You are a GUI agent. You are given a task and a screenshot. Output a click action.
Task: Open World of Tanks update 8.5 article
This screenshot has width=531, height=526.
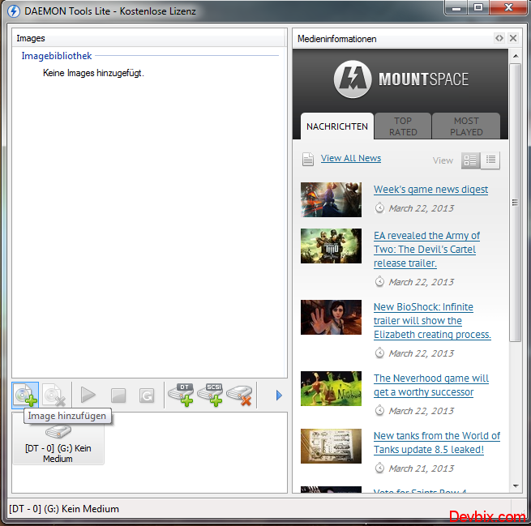437,443
